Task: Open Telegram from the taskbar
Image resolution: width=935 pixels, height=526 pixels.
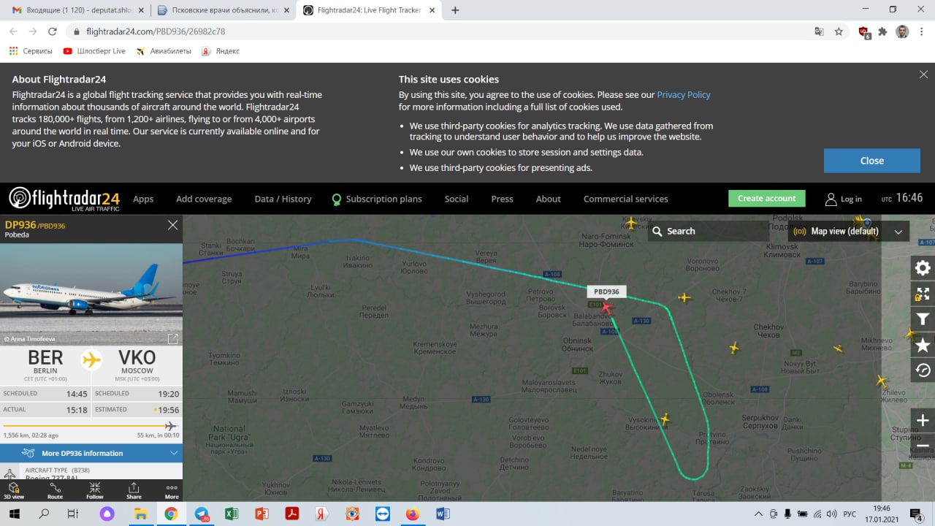Action: [x=202, y=514]
